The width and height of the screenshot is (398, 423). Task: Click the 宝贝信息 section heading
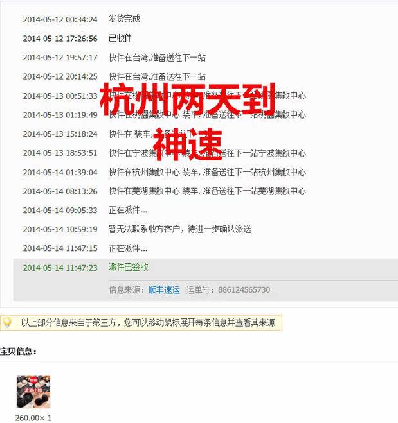18,351
